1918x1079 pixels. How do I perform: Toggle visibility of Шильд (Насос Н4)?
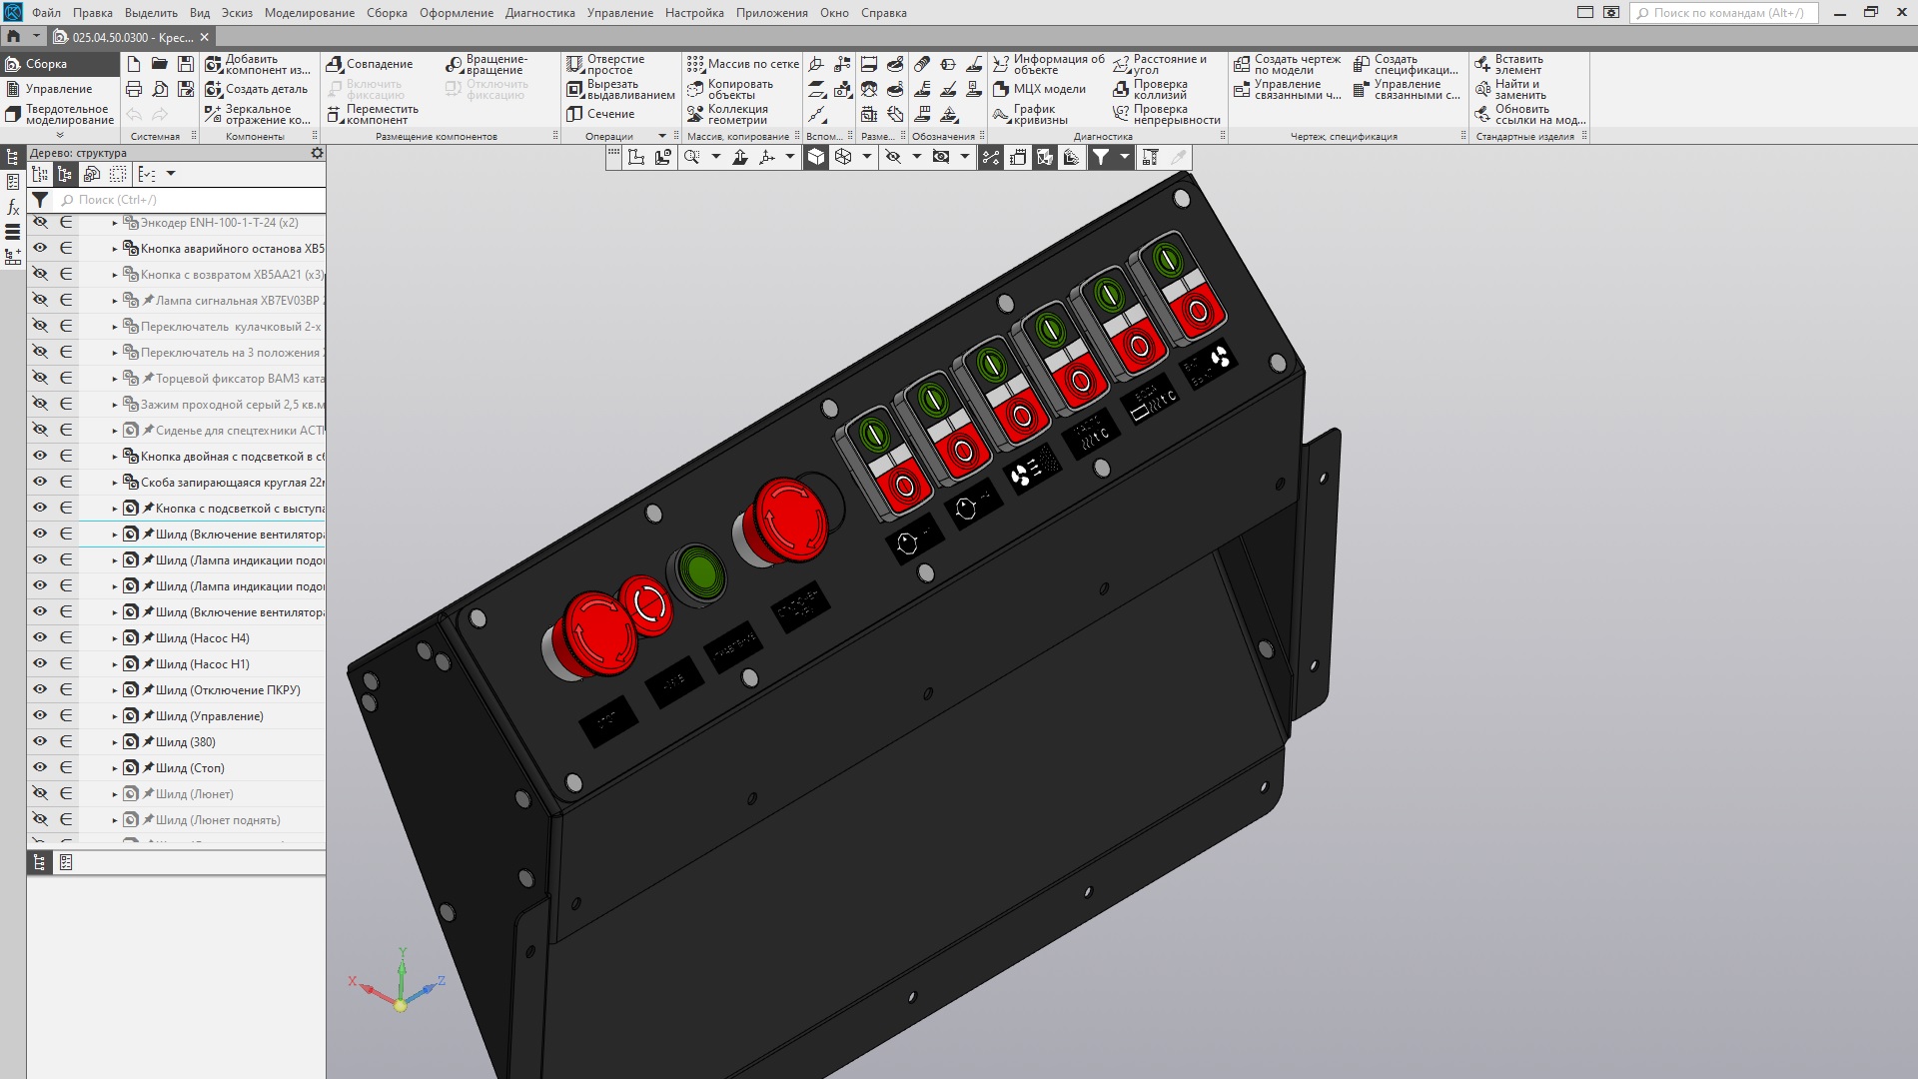[40, 637]
